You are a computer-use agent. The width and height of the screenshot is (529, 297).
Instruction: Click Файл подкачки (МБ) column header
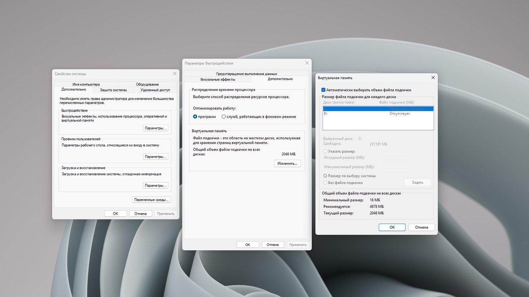[396, 103]
